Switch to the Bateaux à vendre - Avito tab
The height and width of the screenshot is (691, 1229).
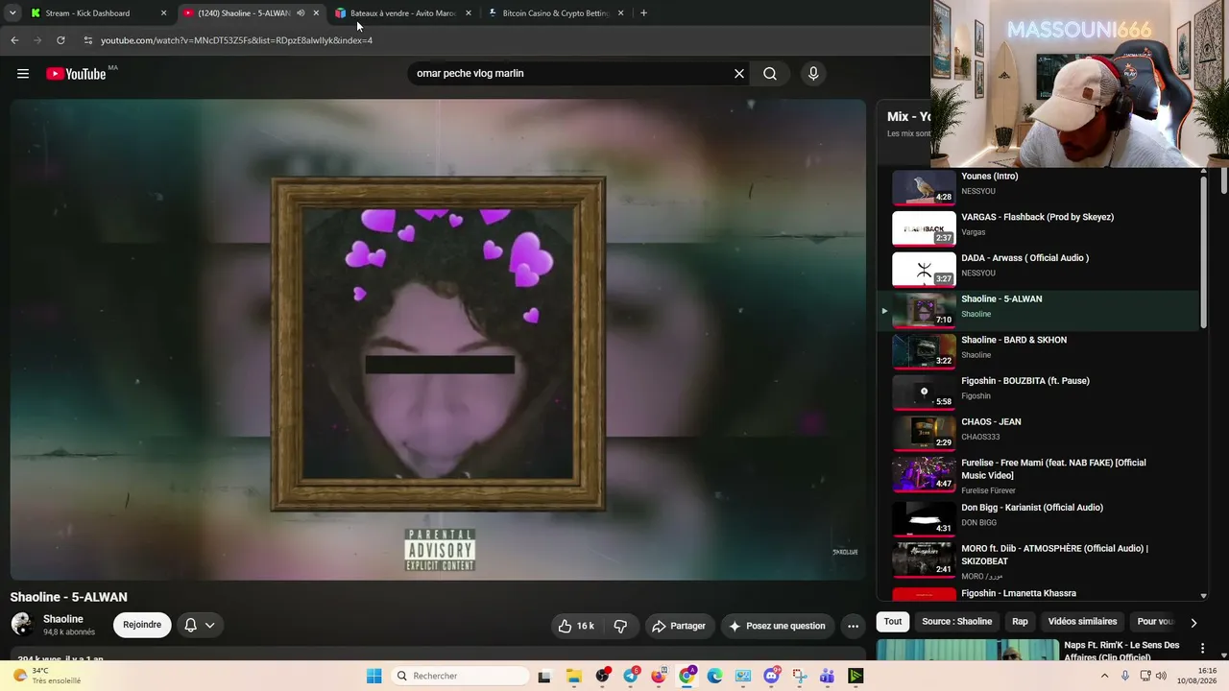click(x=403, y=13)
